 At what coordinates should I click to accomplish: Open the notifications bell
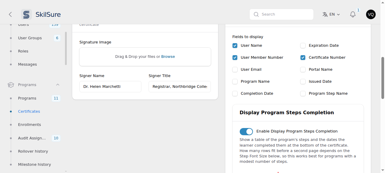point(353,14)
